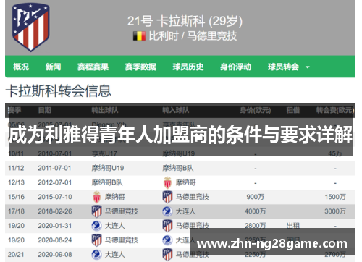Image resolution: width=362 pixels, height=262 pixels.
Task: Open 摩纳哥 link in 12/13 row
Action: coord(185,182)
